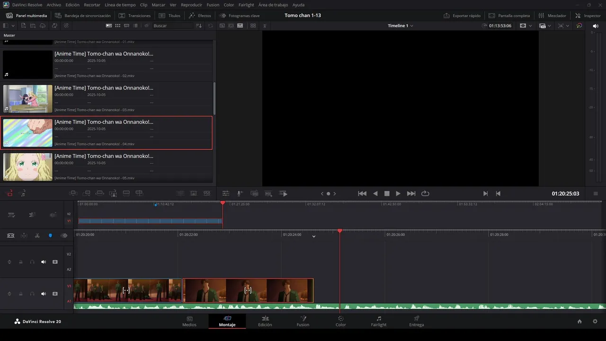This screenshot has height=341, width=606.
Task: Select the Close Up edit icon
Action: tap(113, 193)
